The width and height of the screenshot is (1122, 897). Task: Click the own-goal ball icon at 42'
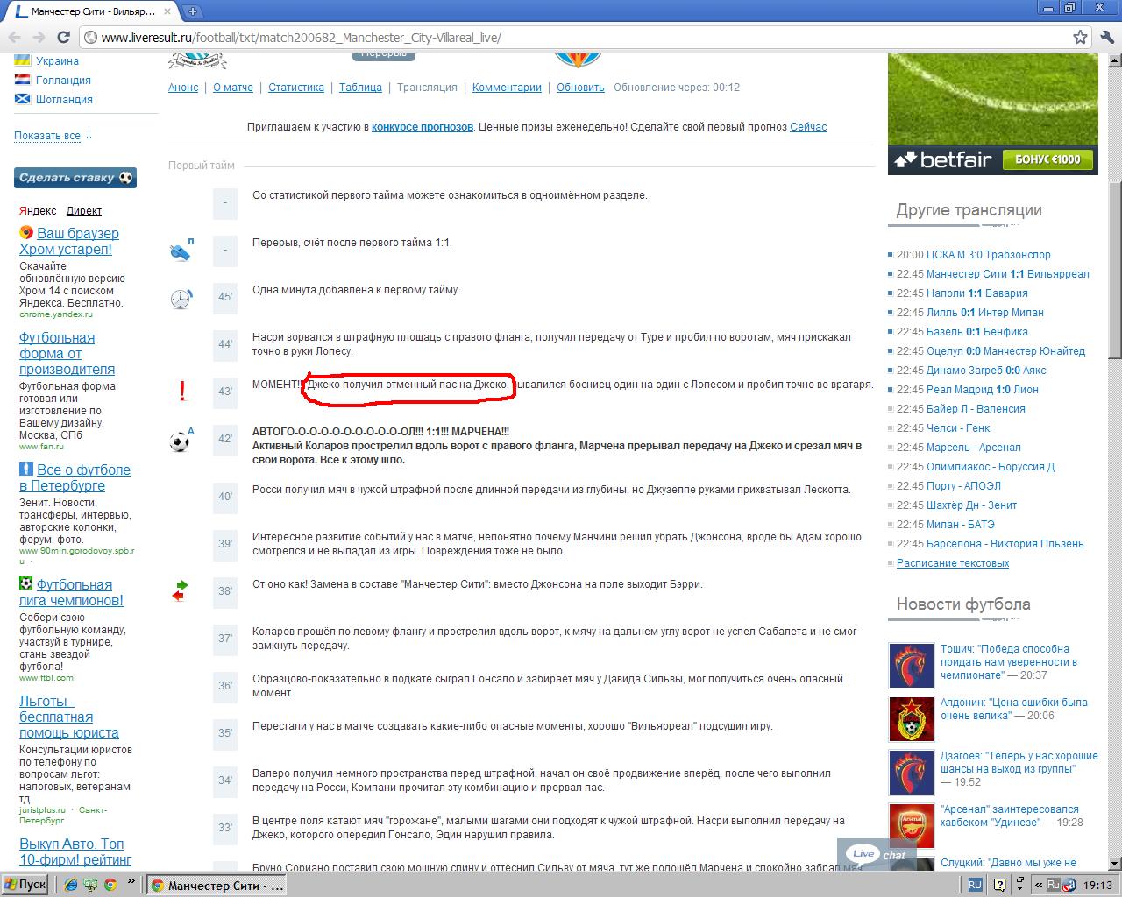point(180,441)
